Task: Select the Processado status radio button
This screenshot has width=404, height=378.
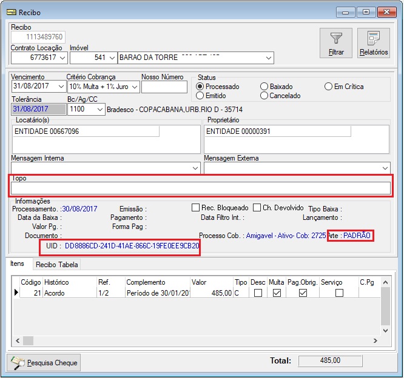Action: (200, 87)
